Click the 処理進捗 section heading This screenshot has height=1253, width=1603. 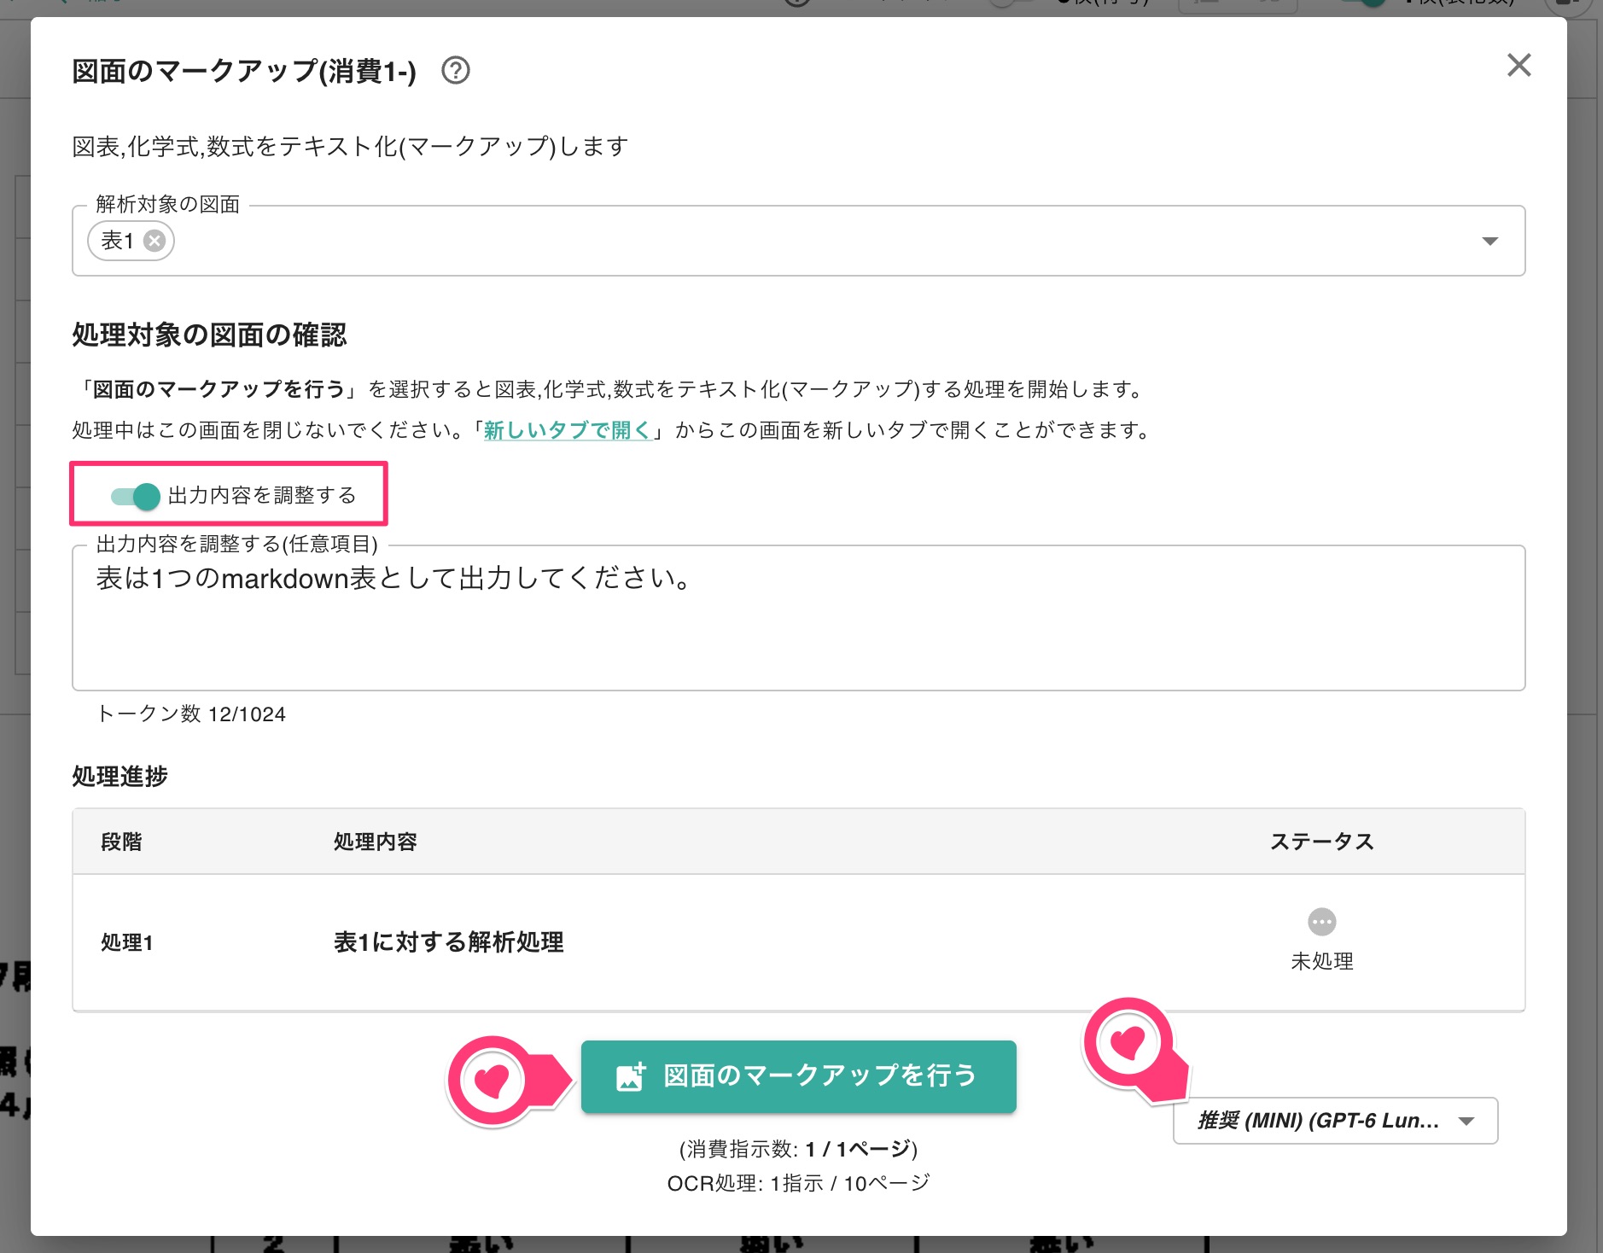120,776
